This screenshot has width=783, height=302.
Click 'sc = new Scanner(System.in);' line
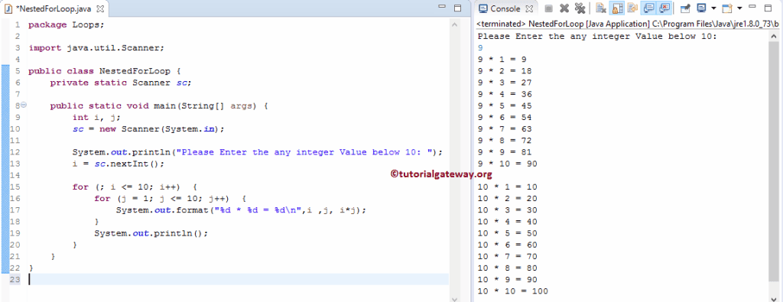pos(148,128)
